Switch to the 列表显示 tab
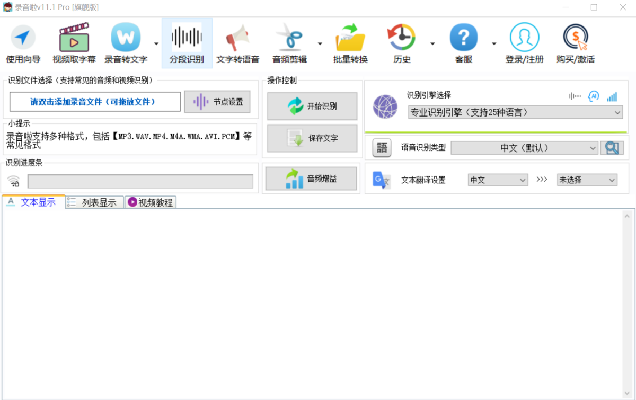 coord(94,202)
